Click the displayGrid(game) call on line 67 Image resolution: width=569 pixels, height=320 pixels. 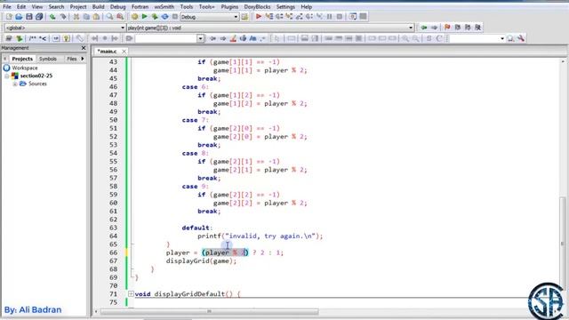click(201, 260)
